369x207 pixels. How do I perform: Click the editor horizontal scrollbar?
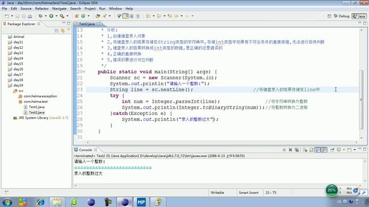222,142
